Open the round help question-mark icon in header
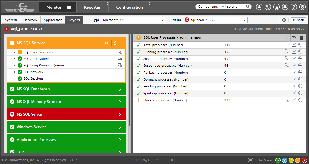Viewport: 309px width, 164px height. pos(294,7)
